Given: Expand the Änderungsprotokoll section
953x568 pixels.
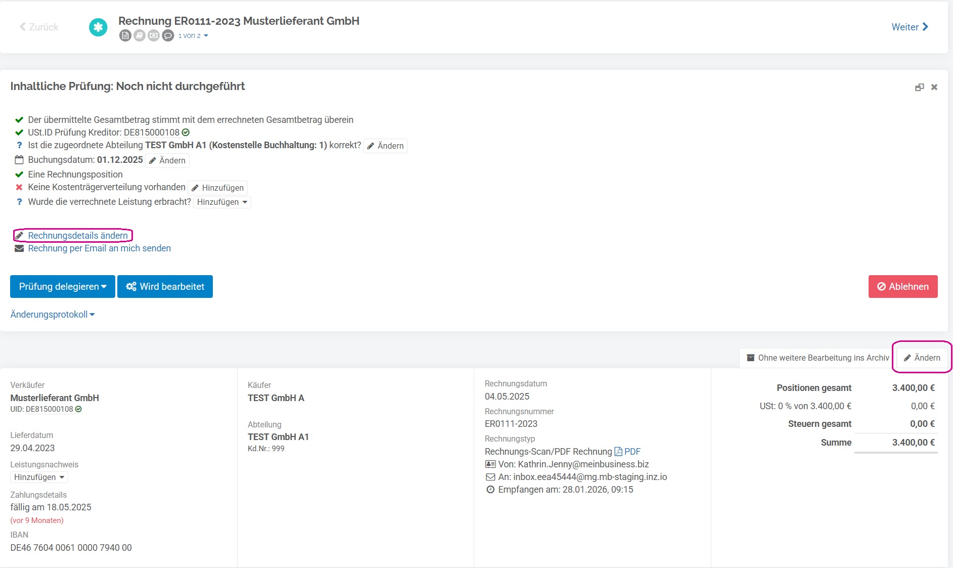Looking at the screenshot, I should tap(53, 315).
